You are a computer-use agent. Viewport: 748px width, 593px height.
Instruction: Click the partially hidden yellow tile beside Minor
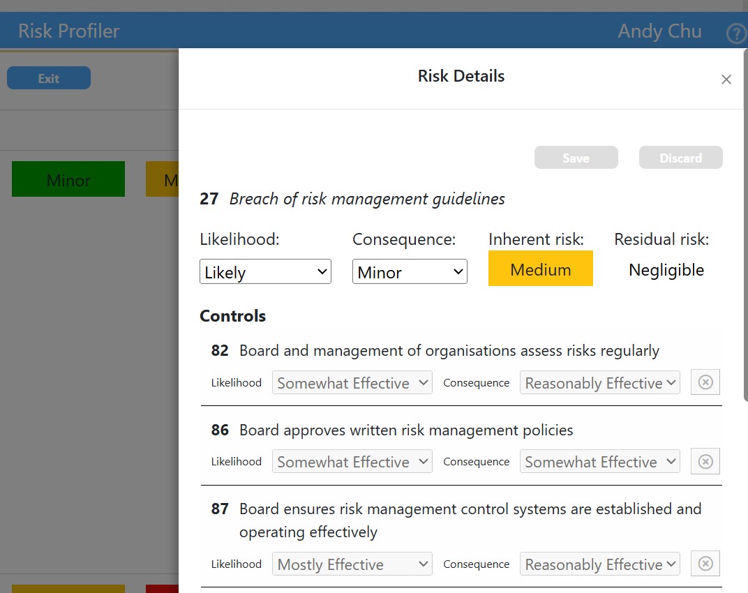[162, 179]
